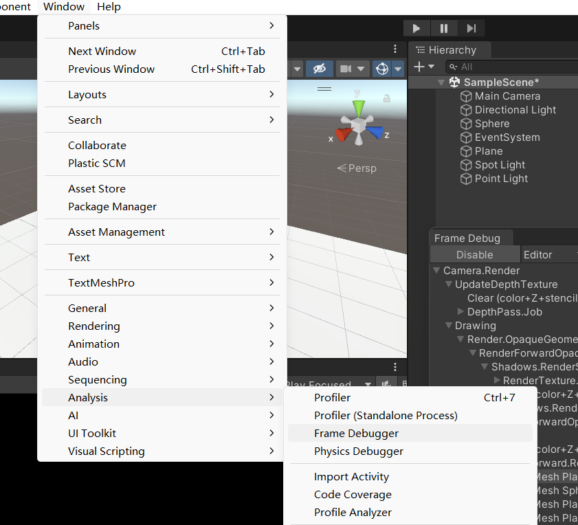
Task: Click the blue Z axis cone
Action: pos(375,132)
